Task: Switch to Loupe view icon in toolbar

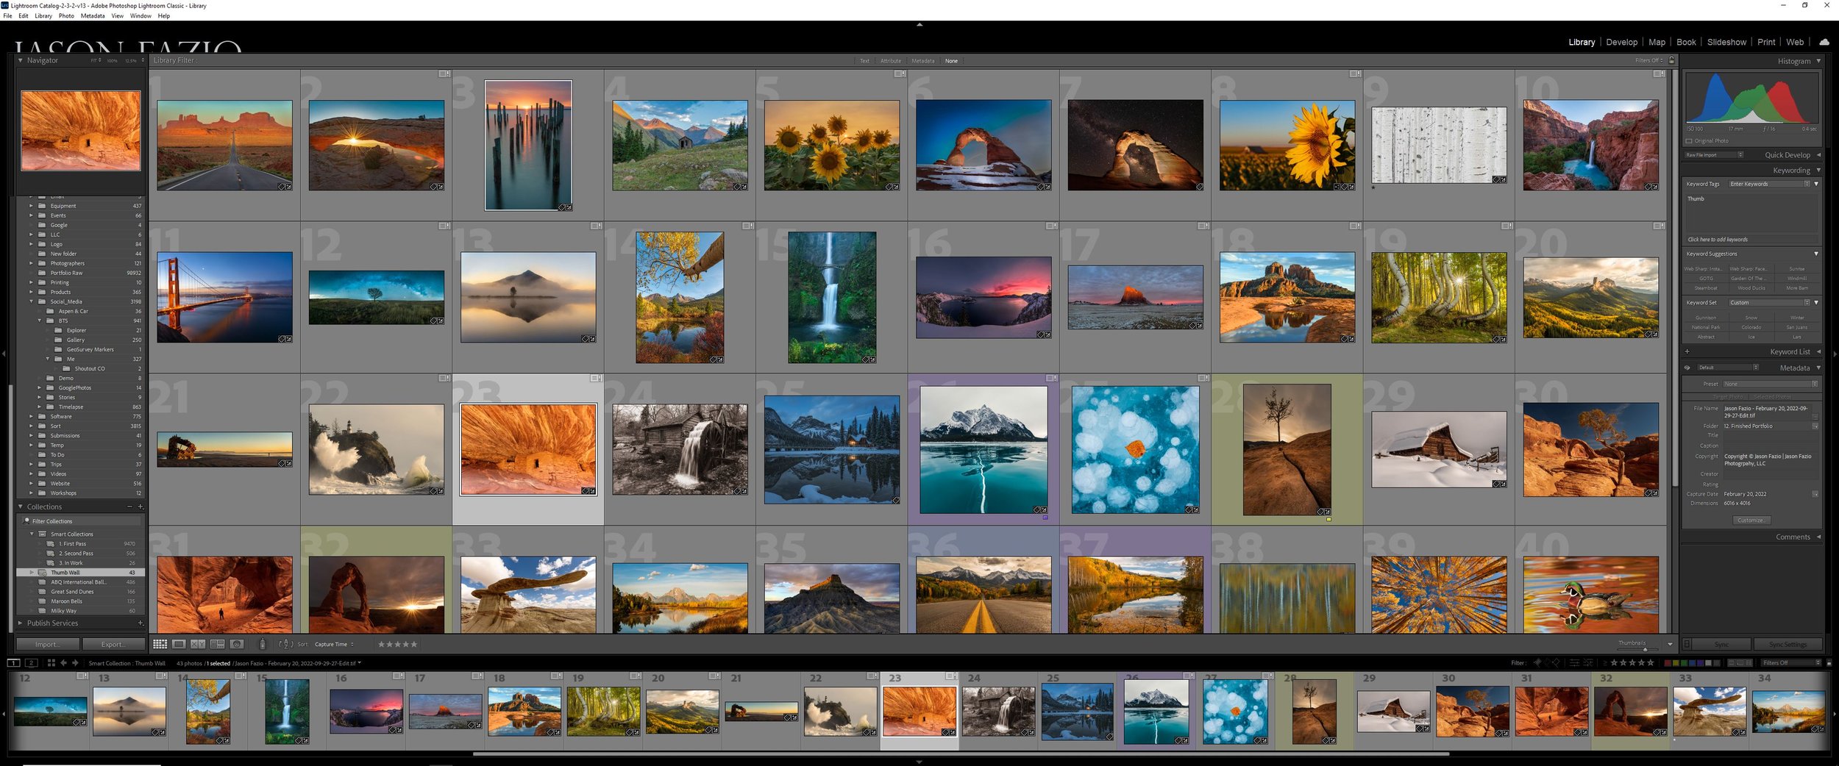Action: 179,644
